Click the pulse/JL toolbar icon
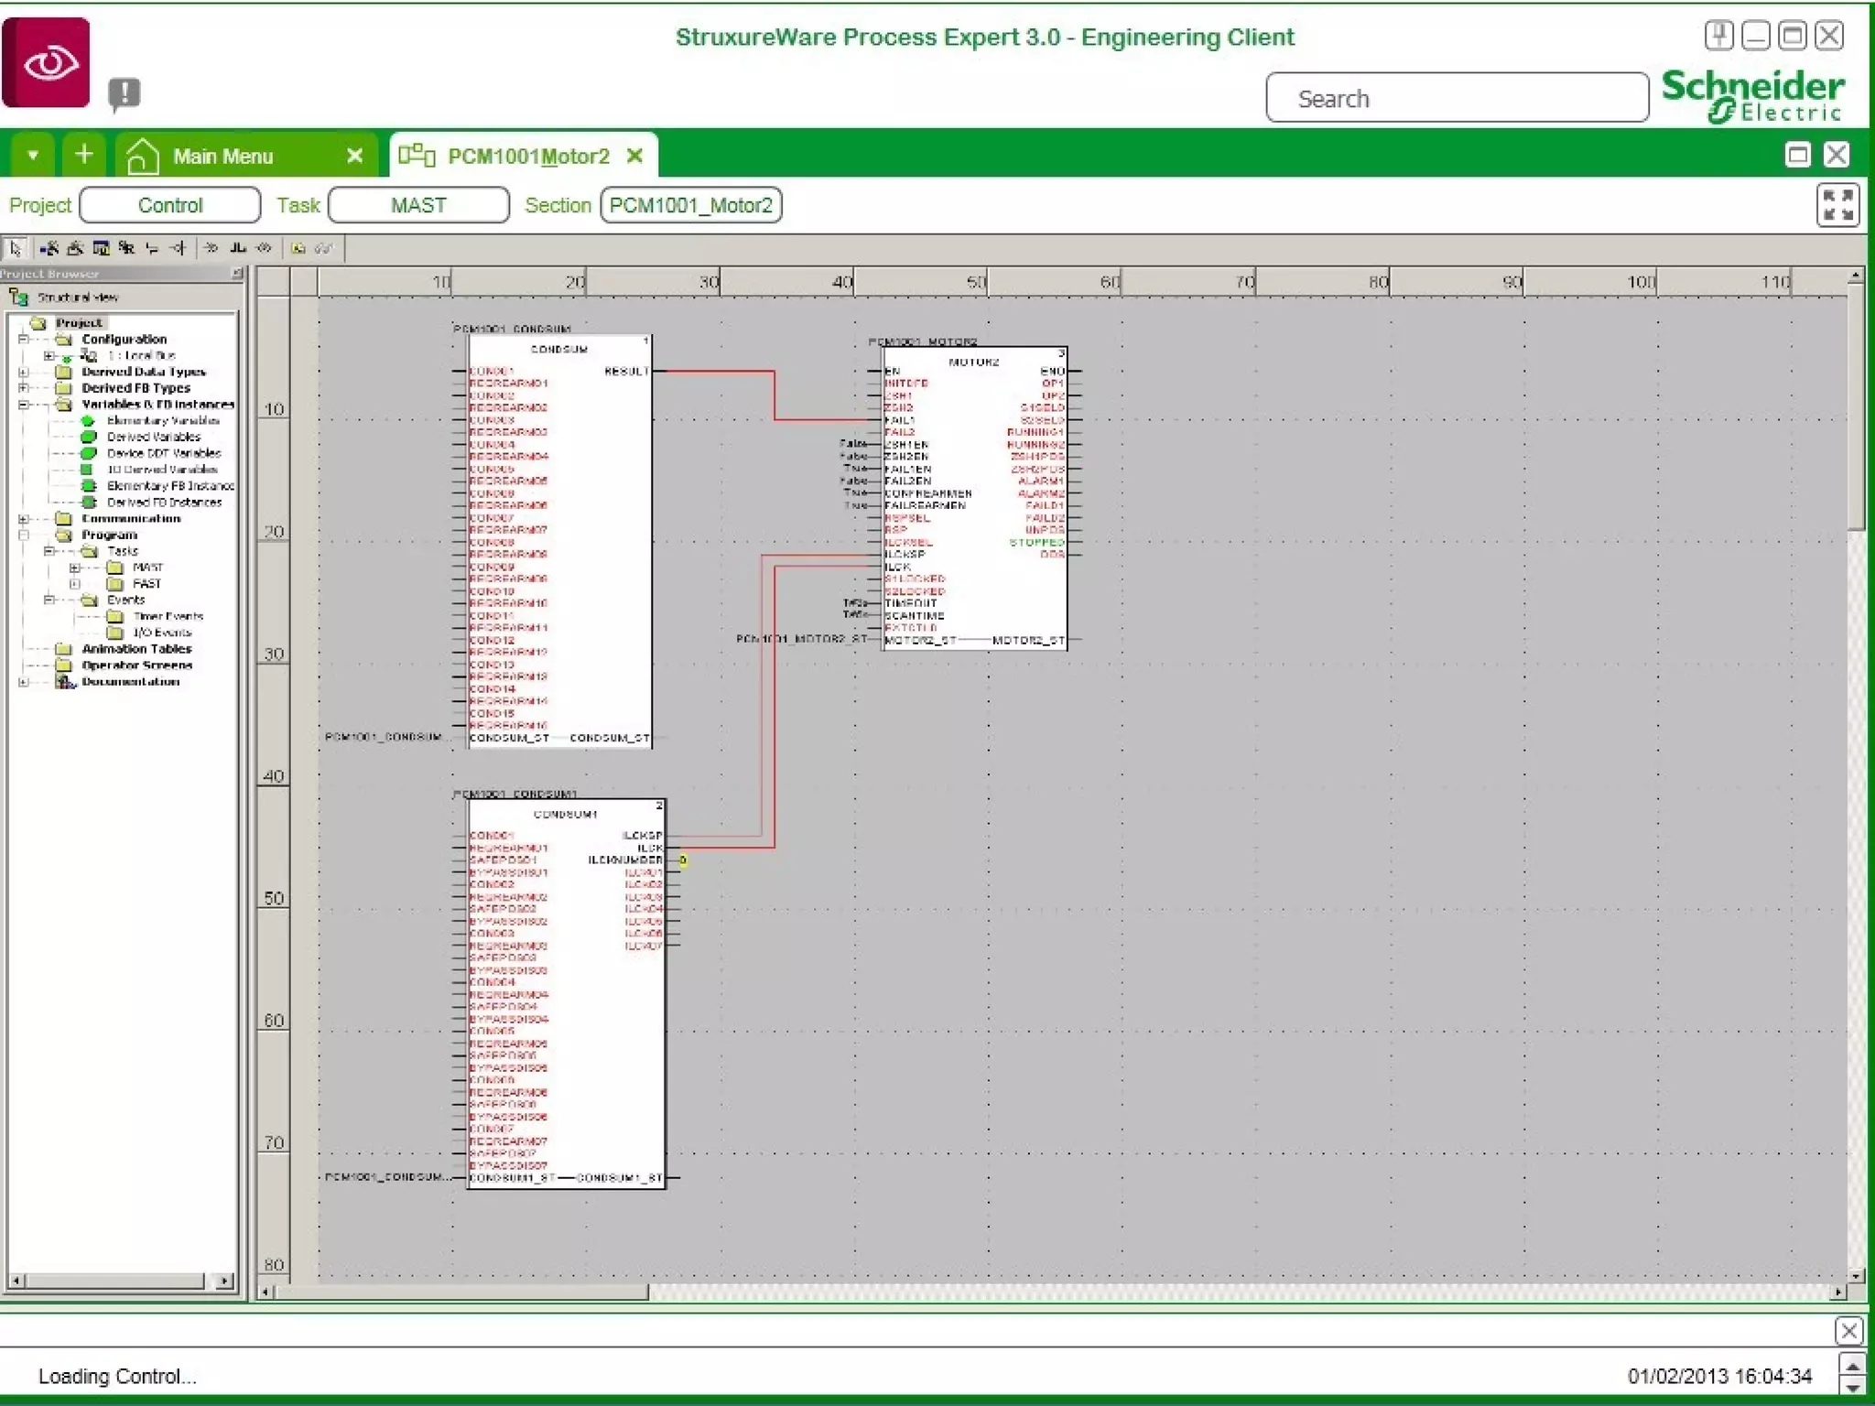 coord(238,248)
